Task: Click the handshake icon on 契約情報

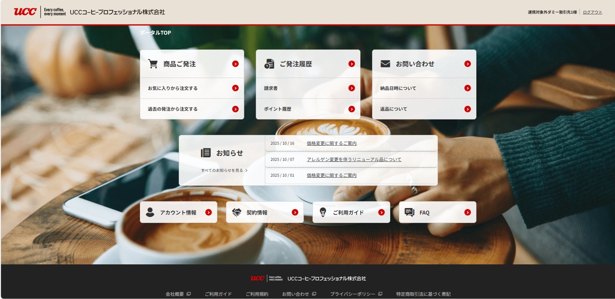Action: pyautogui.click(x=236, y=212)
